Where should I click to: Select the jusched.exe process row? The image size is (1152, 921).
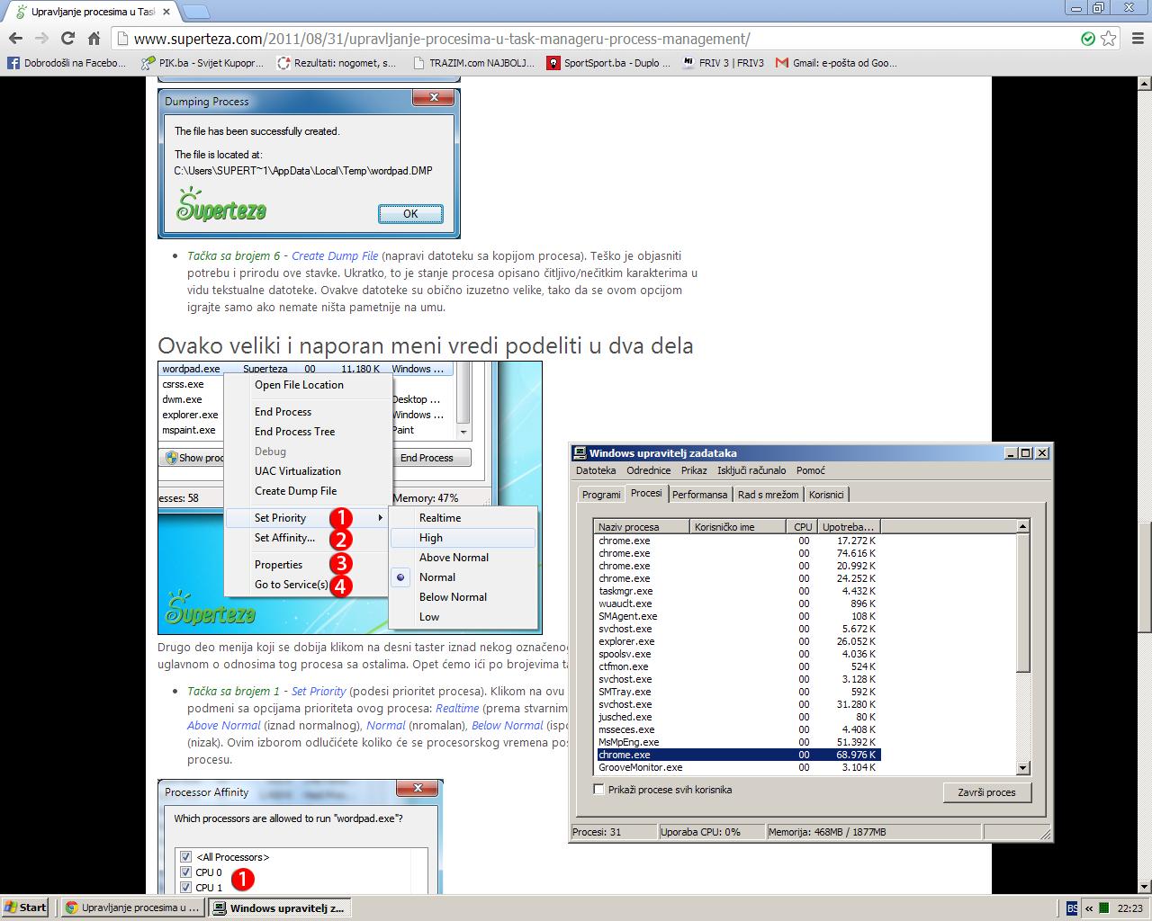pyautogui.click(x=738, y=717)
